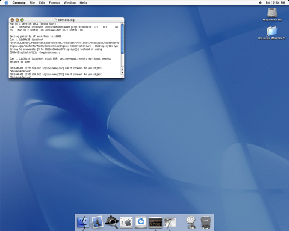Launch QuickTime Player from the Dock

141,222
